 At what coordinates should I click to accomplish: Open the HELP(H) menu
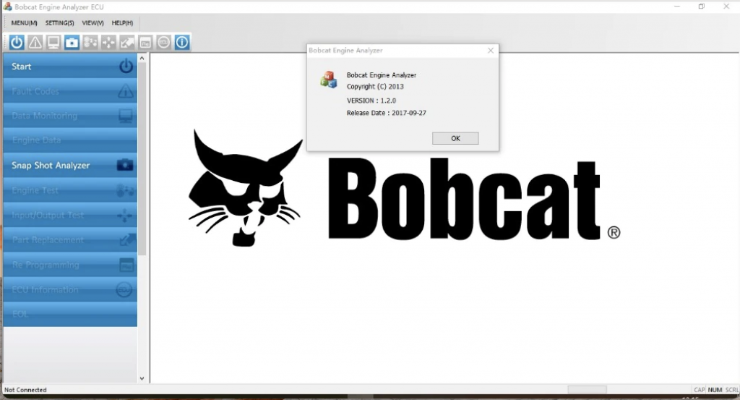(x=122, y=22)
